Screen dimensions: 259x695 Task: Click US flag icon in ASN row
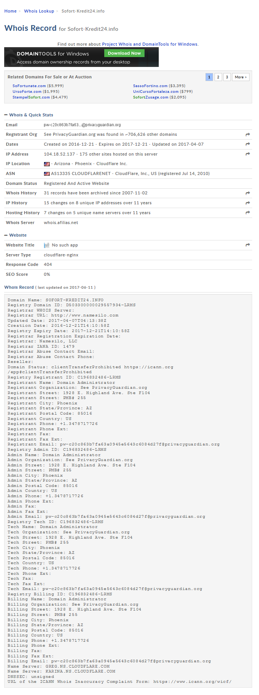(x=47, y=174)
